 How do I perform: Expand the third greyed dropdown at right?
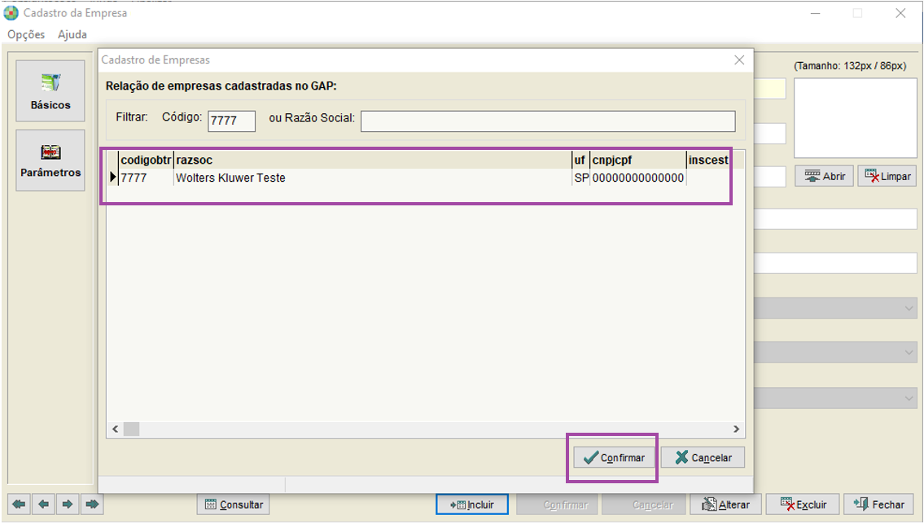click(x=908, y=399)
